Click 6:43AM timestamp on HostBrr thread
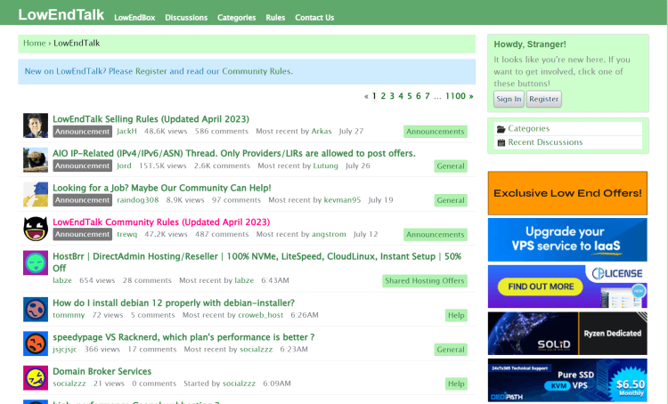The width and height of the screenshot is (668, 404). 275,280
